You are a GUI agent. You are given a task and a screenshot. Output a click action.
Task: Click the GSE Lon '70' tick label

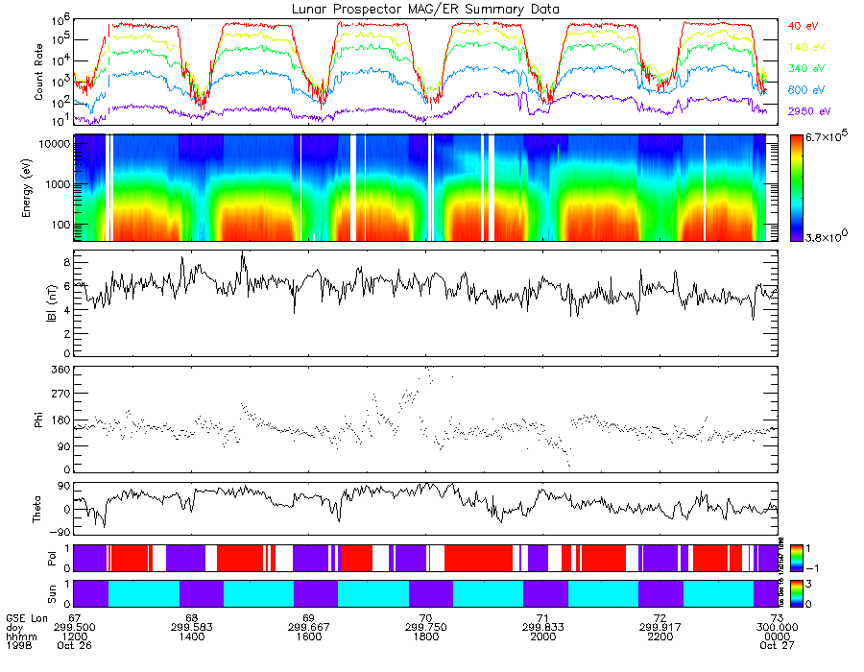point(426,618)
